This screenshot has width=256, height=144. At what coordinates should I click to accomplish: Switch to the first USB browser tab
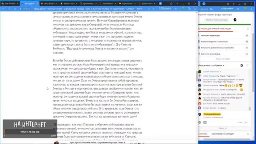tap(10, 4)
